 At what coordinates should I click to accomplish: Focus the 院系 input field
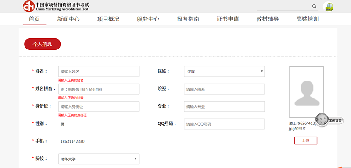click(x=224, y=89)
